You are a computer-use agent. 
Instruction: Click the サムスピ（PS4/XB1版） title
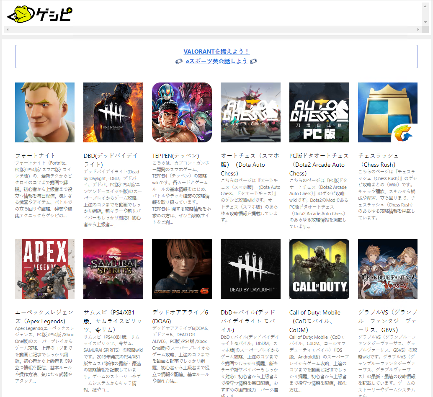pos(113,321)
